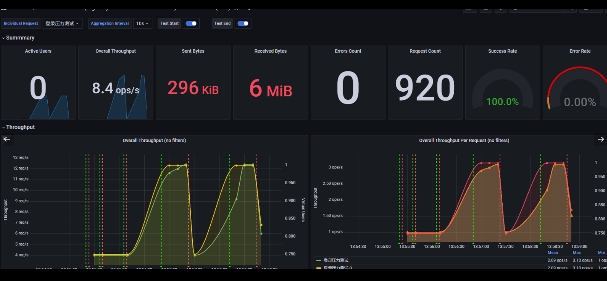The image size is (607, 281).
Task: Click the Aggregation Interval variable label
Action: [110, 23]
